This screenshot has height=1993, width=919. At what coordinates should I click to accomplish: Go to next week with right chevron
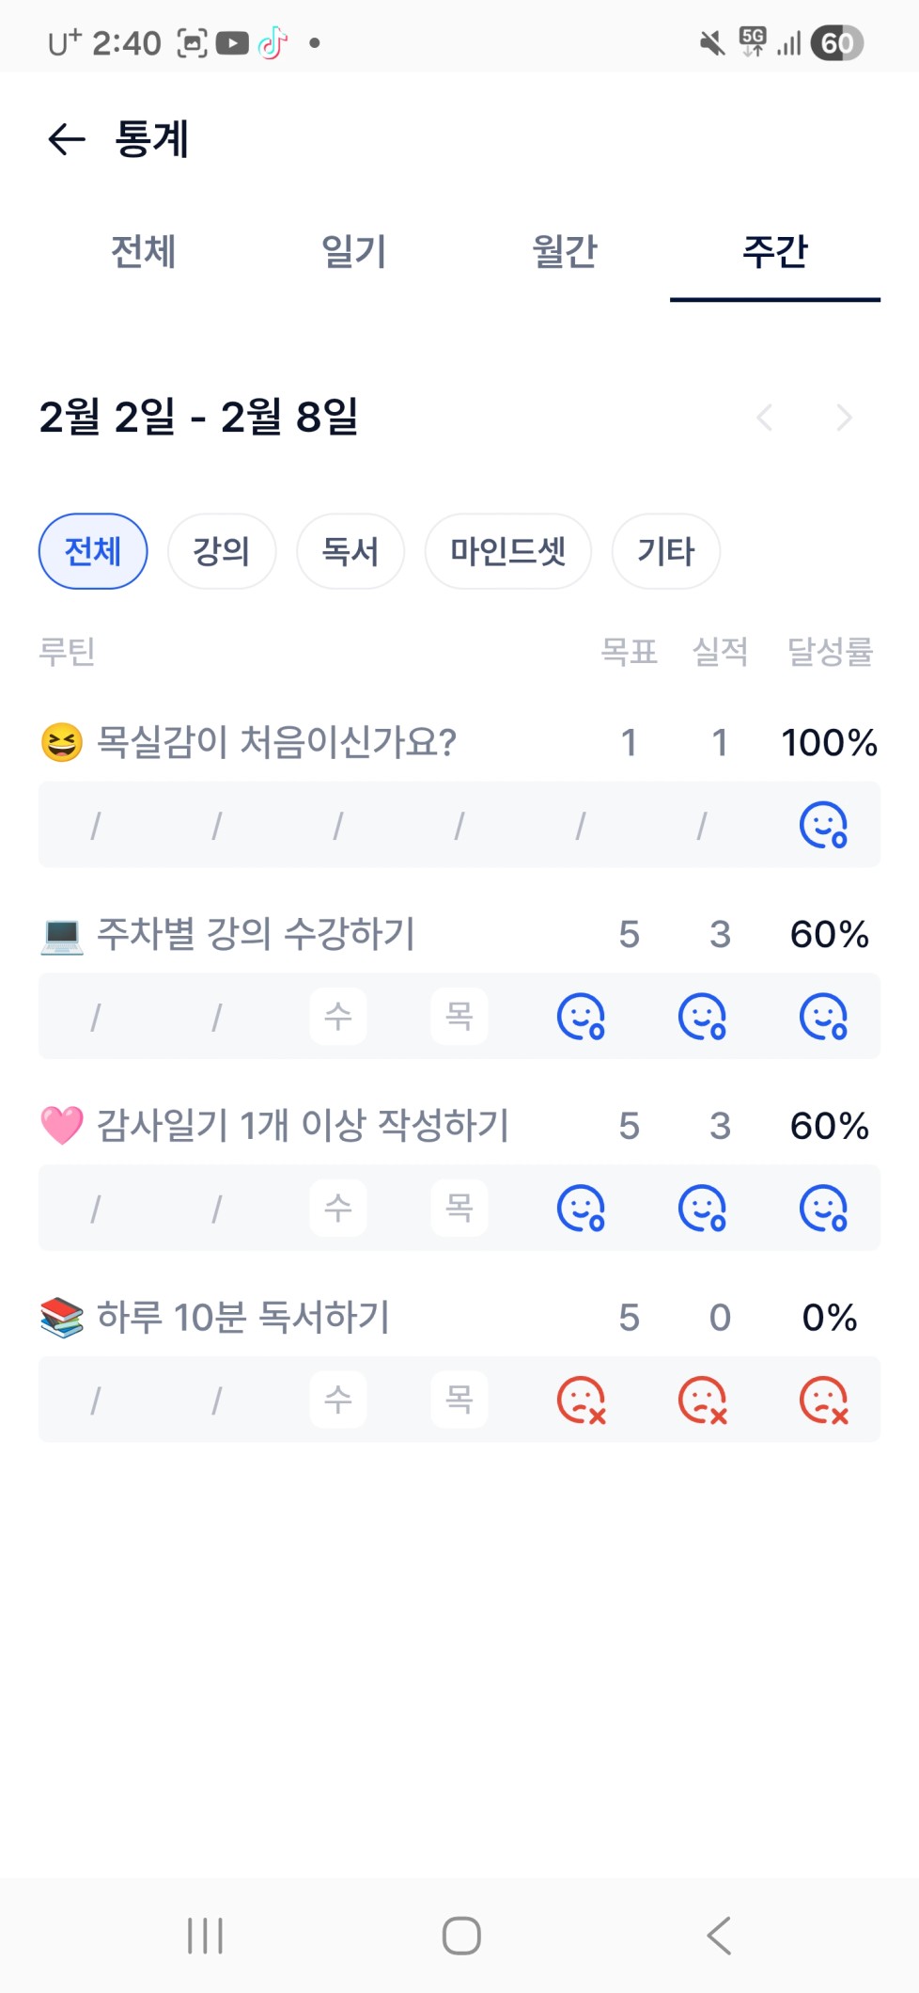[x=844, y=417]
